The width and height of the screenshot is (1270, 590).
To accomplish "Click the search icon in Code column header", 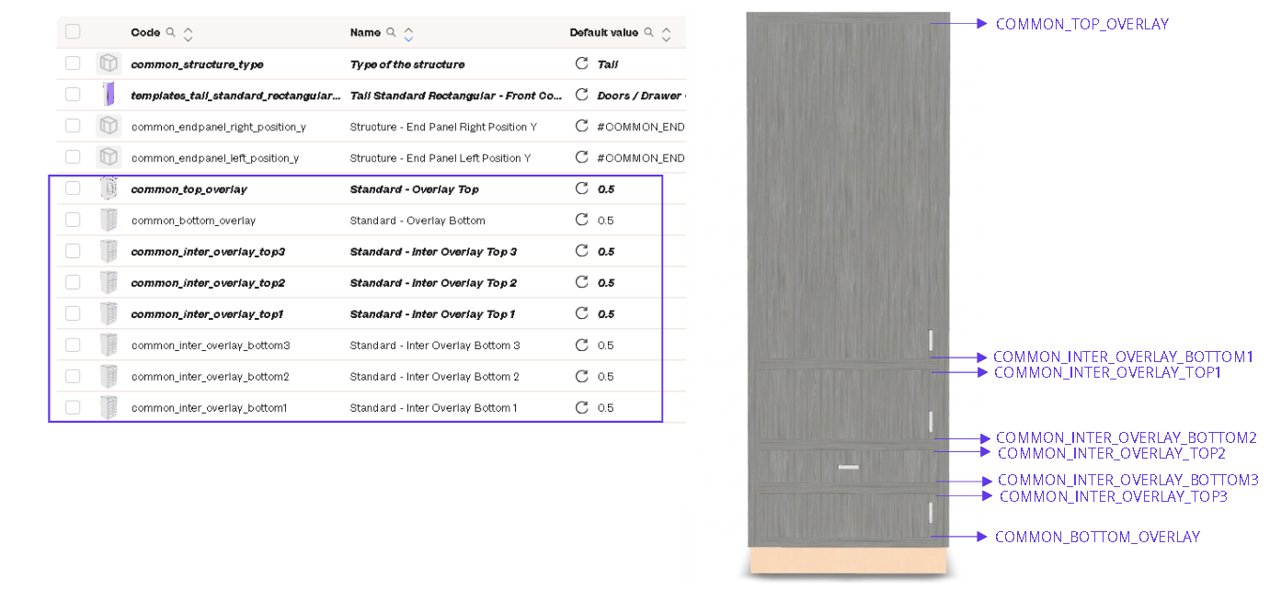I will 170,32.
